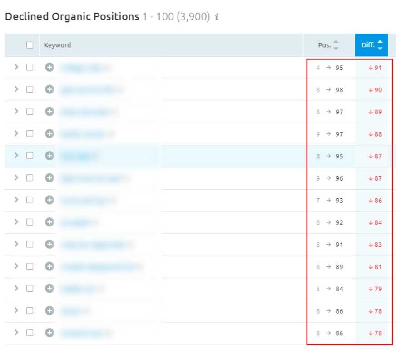Click the ↓ 79 difference value
Image resolution: width=396 pixels, height=349 pixels.
tap(375, 289)
